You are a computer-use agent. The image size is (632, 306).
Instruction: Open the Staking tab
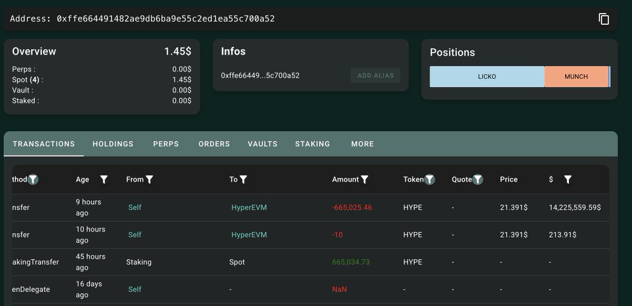point(312,144)
